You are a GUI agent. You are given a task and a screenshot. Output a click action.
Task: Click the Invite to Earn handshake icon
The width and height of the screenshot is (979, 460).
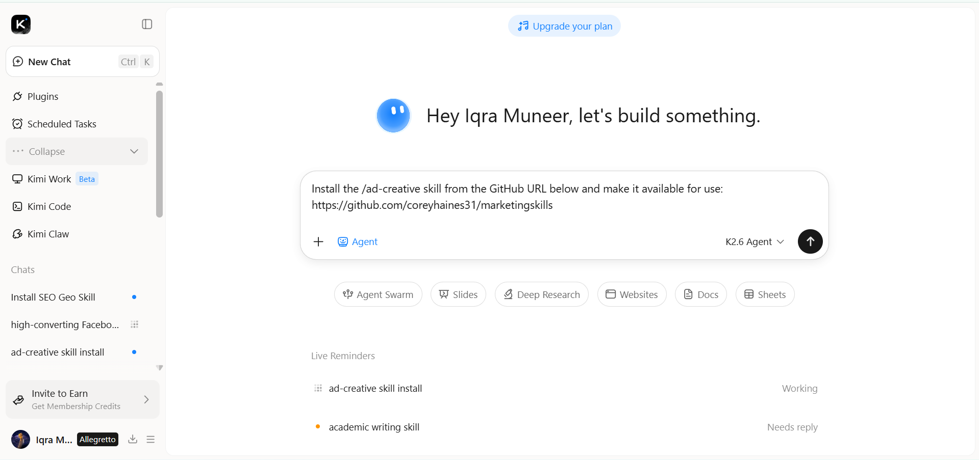coord(18,400)
